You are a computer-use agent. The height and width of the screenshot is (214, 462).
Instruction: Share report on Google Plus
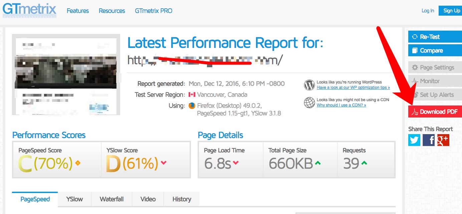coord(443,140)
